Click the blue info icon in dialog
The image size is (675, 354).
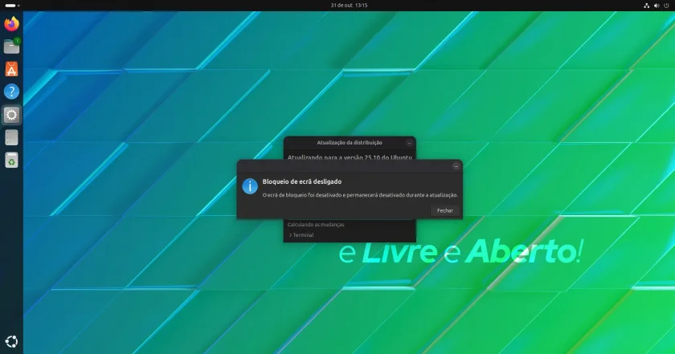tap(250, 186)
